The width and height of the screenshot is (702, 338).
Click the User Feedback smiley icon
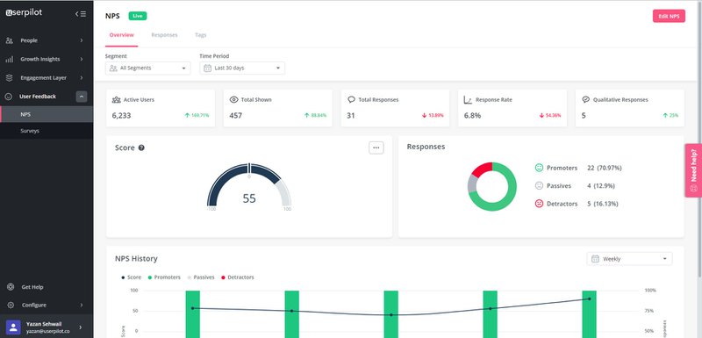(8, 97)
